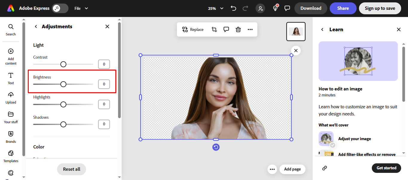Delete the image using the trash icon
This screenshot has height=180, width=408.
(x=238, y=29)
